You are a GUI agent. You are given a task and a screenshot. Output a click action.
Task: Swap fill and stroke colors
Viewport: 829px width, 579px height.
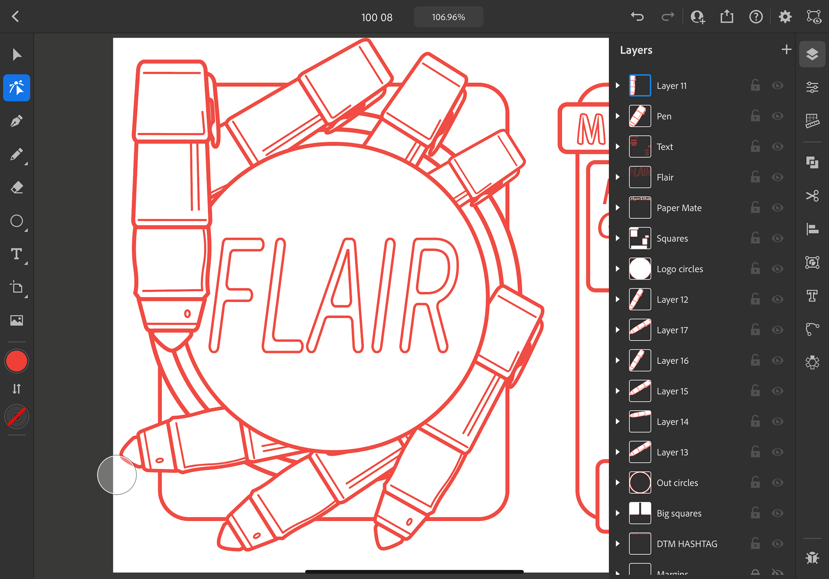tap(16, 389)
